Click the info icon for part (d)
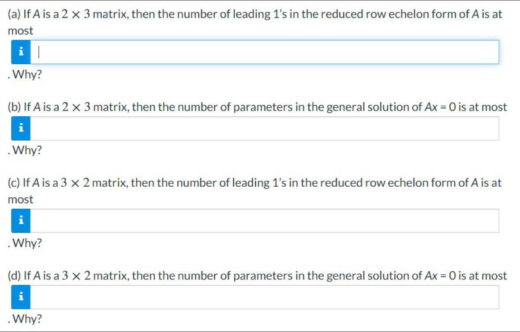 coord(21,297)
